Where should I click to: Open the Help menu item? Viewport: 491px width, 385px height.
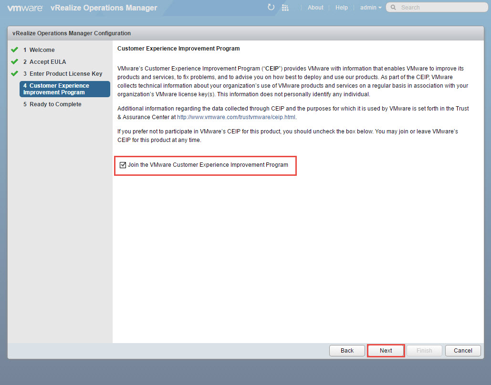coord(342,8)
